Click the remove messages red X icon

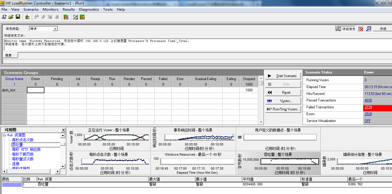pos(361,29)
